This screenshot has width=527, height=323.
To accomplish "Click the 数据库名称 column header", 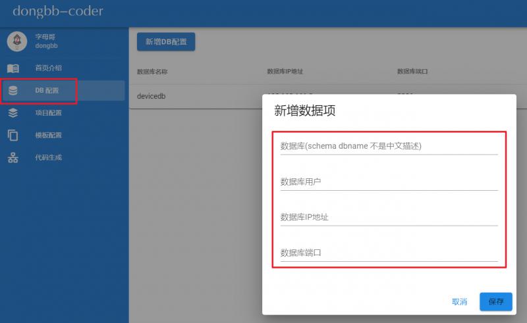I will click(152, 72).
